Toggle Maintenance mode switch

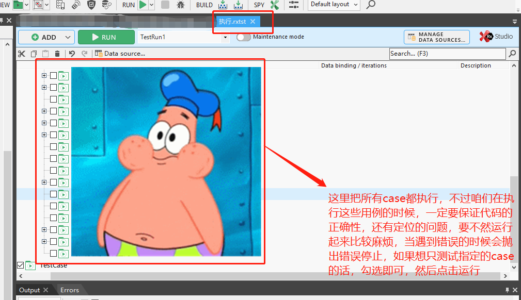244,37
